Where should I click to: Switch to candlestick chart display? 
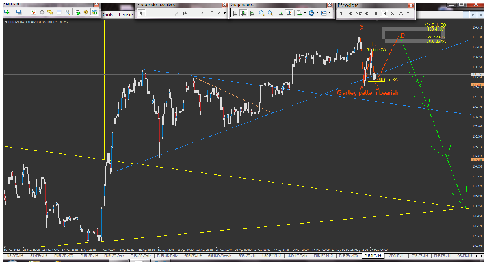pyautogui.click(x=244, y=13)
